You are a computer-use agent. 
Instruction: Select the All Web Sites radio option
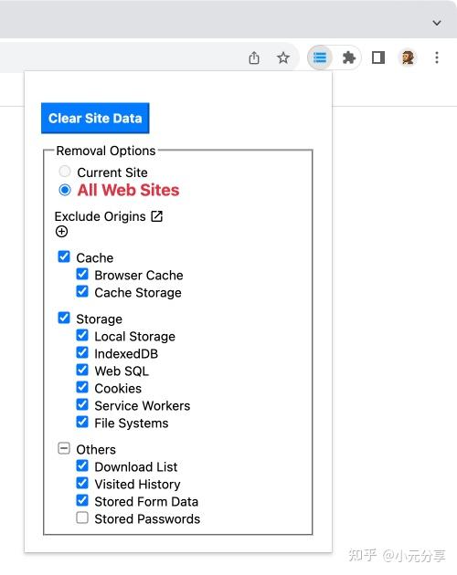(65, 190)
